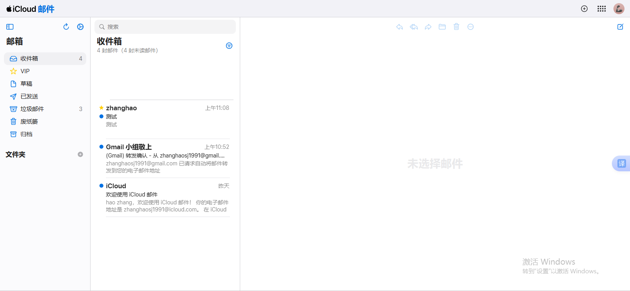Viewport: 630px width, 291px height.
Task: Click the reply arrow icon
Action: coord(400,27)
